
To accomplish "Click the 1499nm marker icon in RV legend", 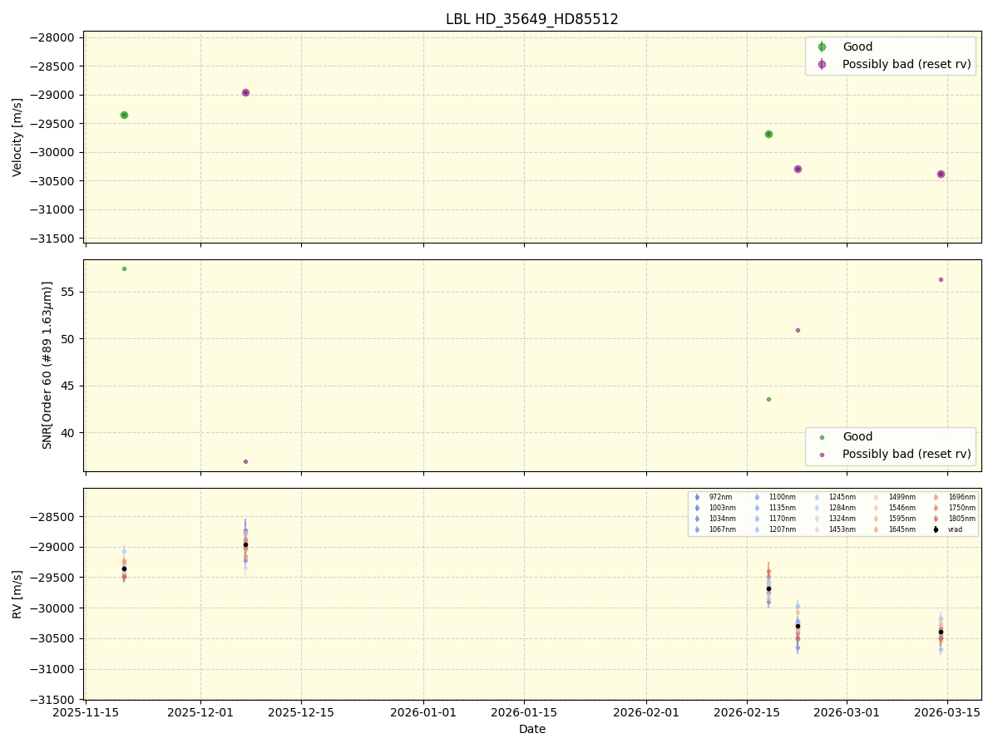I will [874, 497].
